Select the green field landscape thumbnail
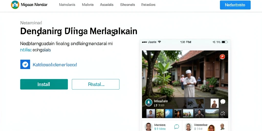262x131 pixels. point(212,113)
